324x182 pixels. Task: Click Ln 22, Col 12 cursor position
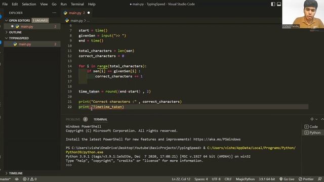coord(181,179)
